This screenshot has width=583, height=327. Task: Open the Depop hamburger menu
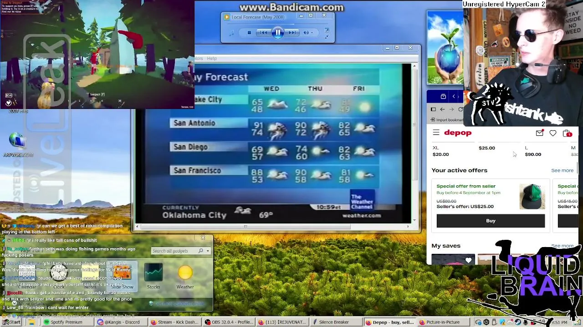click(x=436, y=133)
